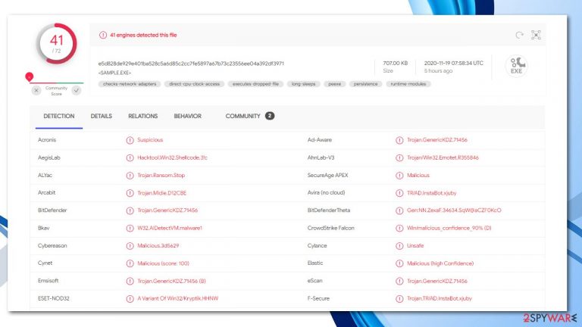
Task: Select the file SHA-256 hash text
Action: click(x=191, y=64)
